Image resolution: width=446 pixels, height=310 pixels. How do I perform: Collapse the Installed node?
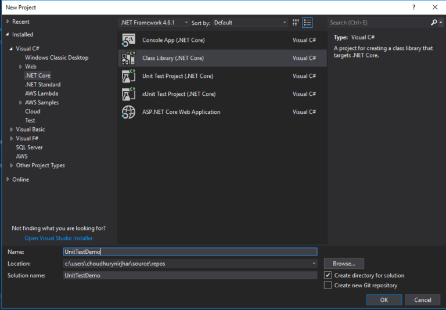pos(8,34)
